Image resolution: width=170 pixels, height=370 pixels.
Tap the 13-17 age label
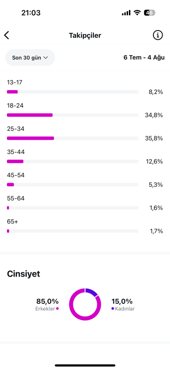[x=15, y=83]
